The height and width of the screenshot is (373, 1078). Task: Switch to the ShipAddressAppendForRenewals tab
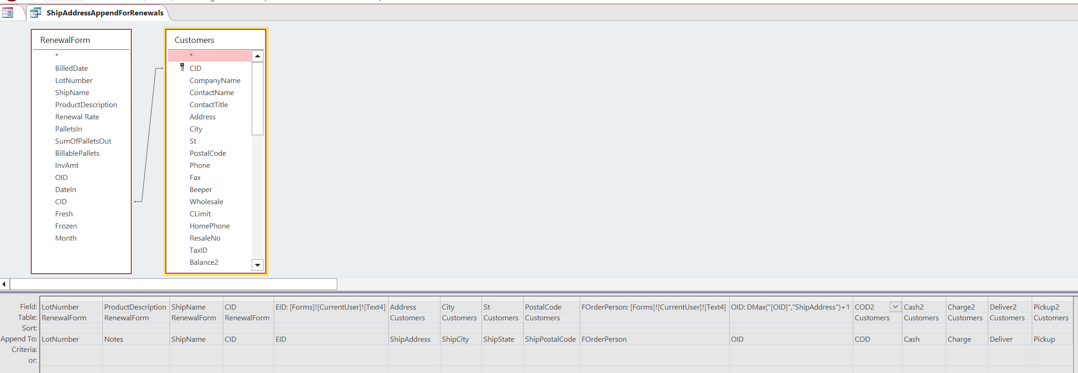105,13
